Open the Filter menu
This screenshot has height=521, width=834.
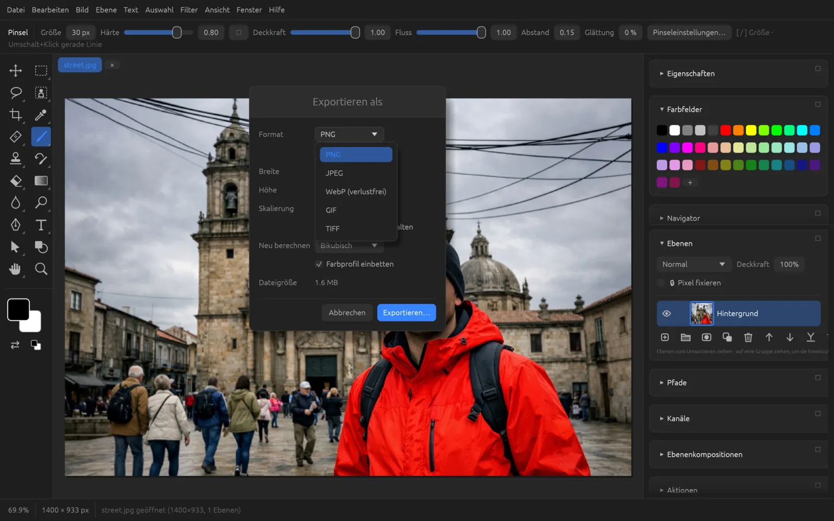189,10
